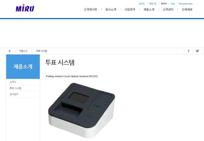Click the 회원가입 sign-up link
This screenshot has height=141, width=204.
pyautogui.click(x=153, y=4)
